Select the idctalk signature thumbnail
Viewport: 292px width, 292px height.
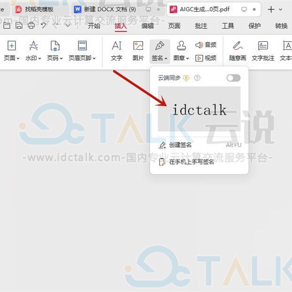click(199, 109)
